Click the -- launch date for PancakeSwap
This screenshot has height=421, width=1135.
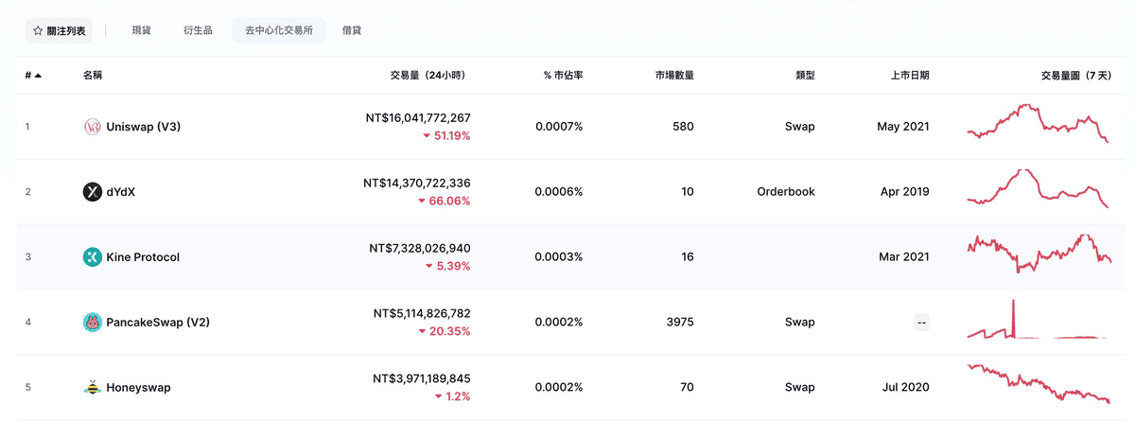[921, 322]
